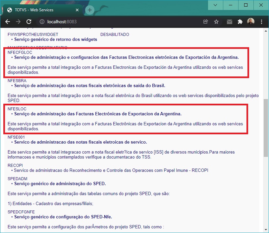Click the forward navigation arrow
The width and height of the screenshot is (269, 233).
point(18,22)
